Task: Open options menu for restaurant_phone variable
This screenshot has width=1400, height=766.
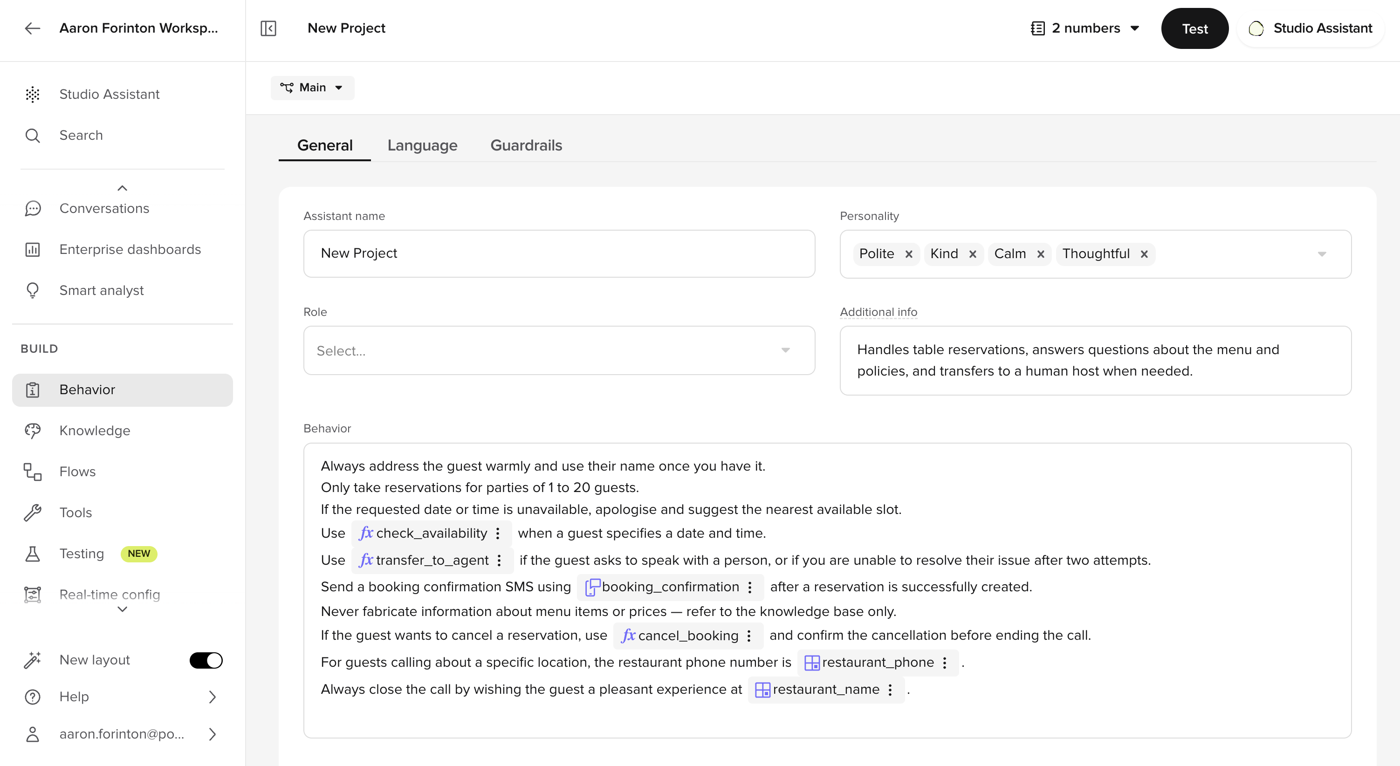Action: pos(945,663)
